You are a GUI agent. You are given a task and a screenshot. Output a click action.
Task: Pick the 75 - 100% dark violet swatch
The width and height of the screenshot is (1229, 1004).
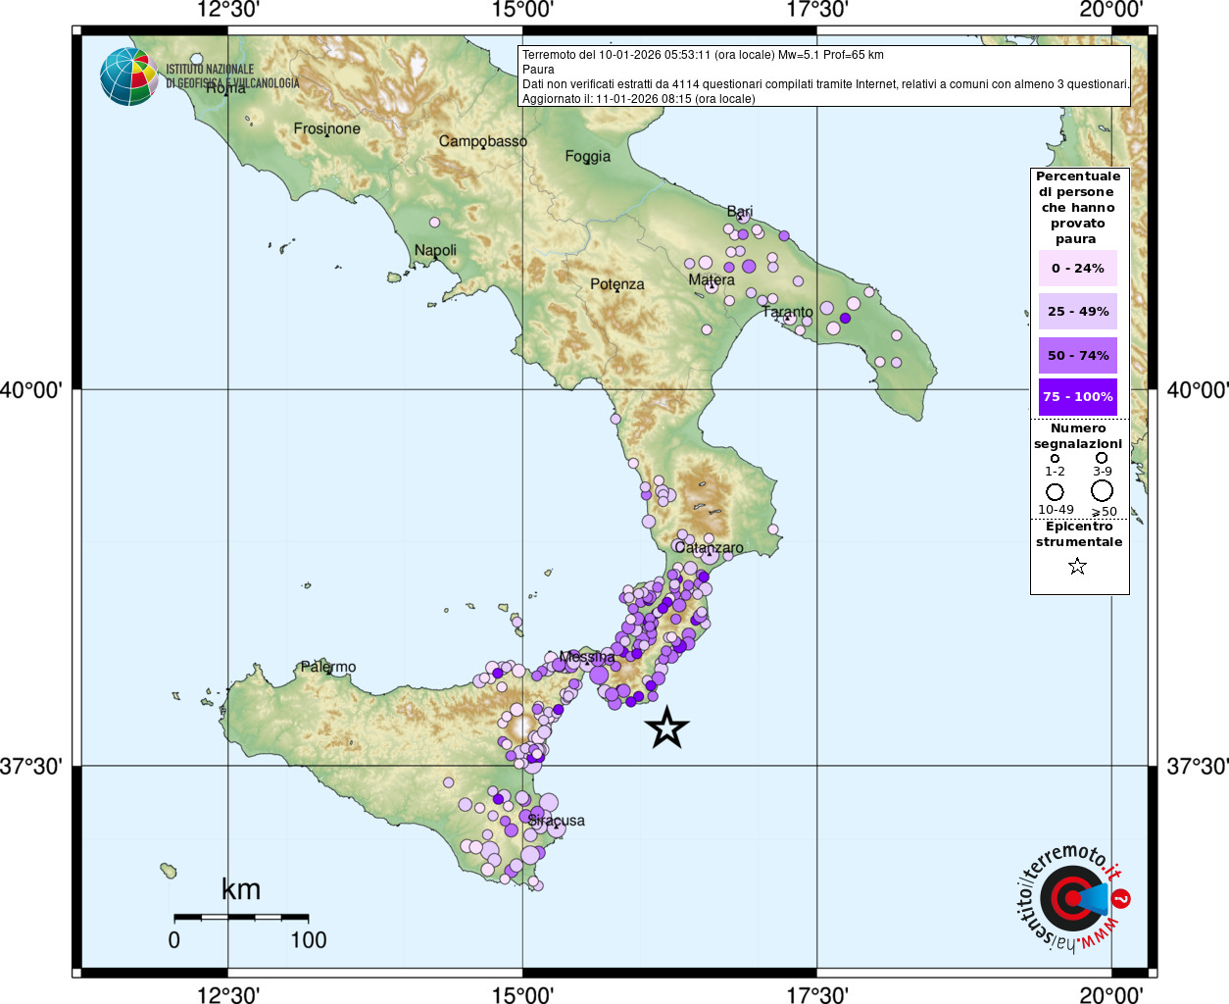(1077, 397)
